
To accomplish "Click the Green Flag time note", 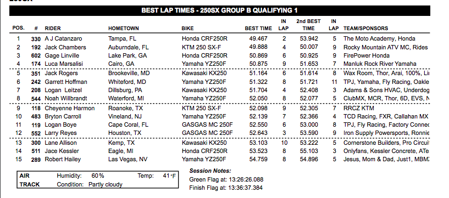I will 226,180.
